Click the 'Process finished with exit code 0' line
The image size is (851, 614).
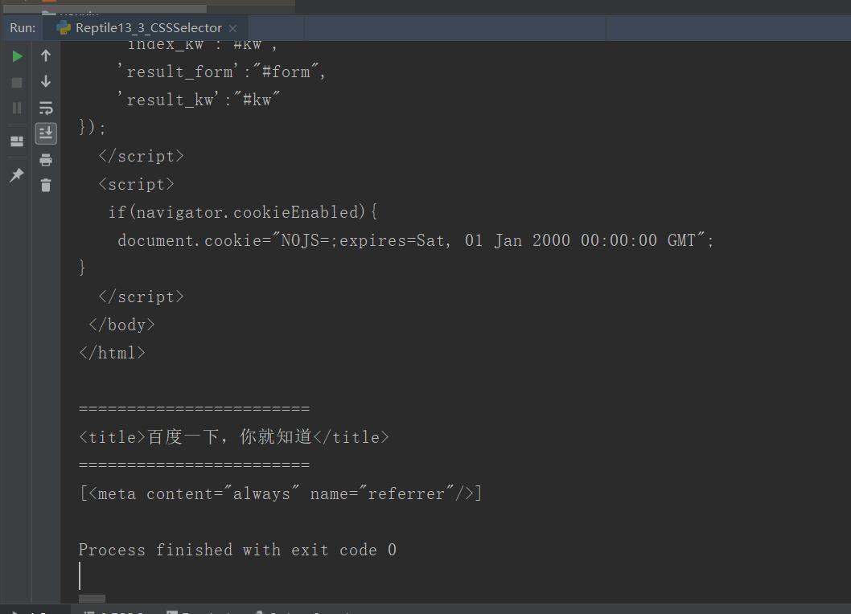pyautogui.click(x=238, y=550)
